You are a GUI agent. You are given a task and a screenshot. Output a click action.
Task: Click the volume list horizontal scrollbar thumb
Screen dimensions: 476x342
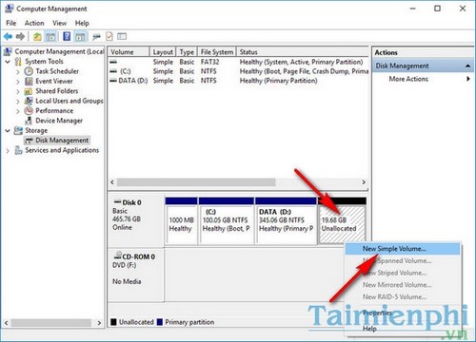196,182
